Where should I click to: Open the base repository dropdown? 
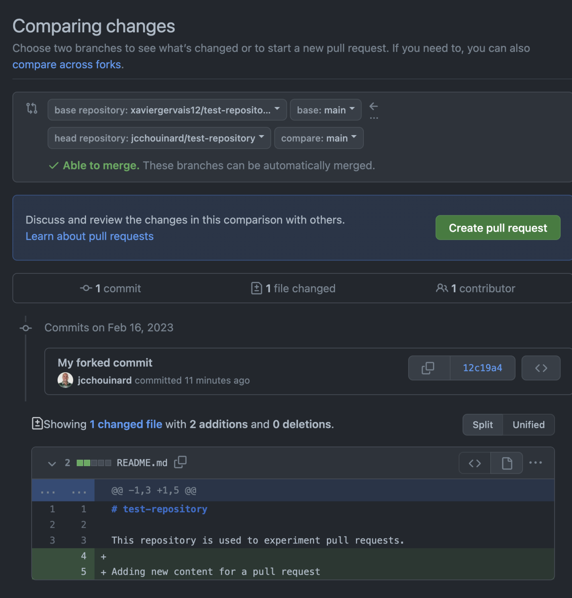coord(167,110)
